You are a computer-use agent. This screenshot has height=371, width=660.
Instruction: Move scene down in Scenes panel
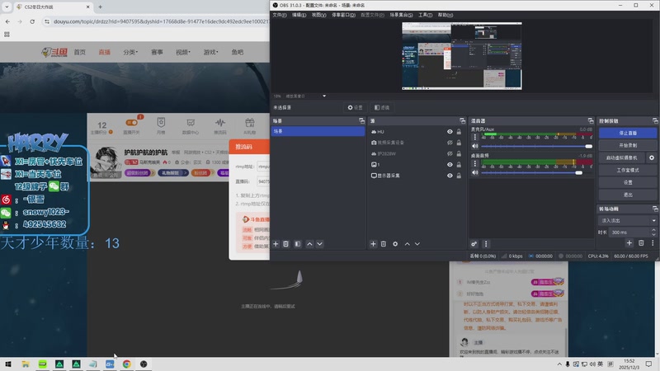pos(320,244)
